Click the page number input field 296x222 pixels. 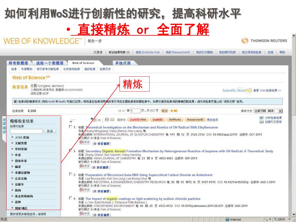coord(135,111)
